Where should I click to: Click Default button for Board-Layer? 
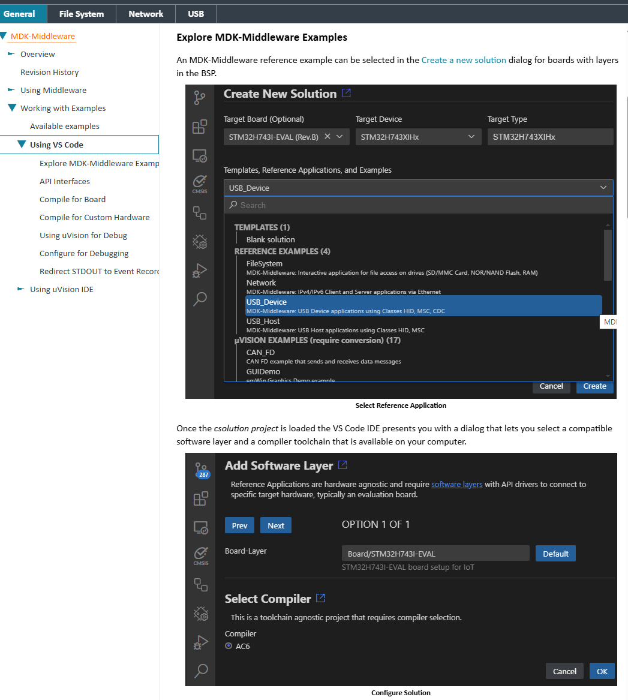[x=555, y=554]
